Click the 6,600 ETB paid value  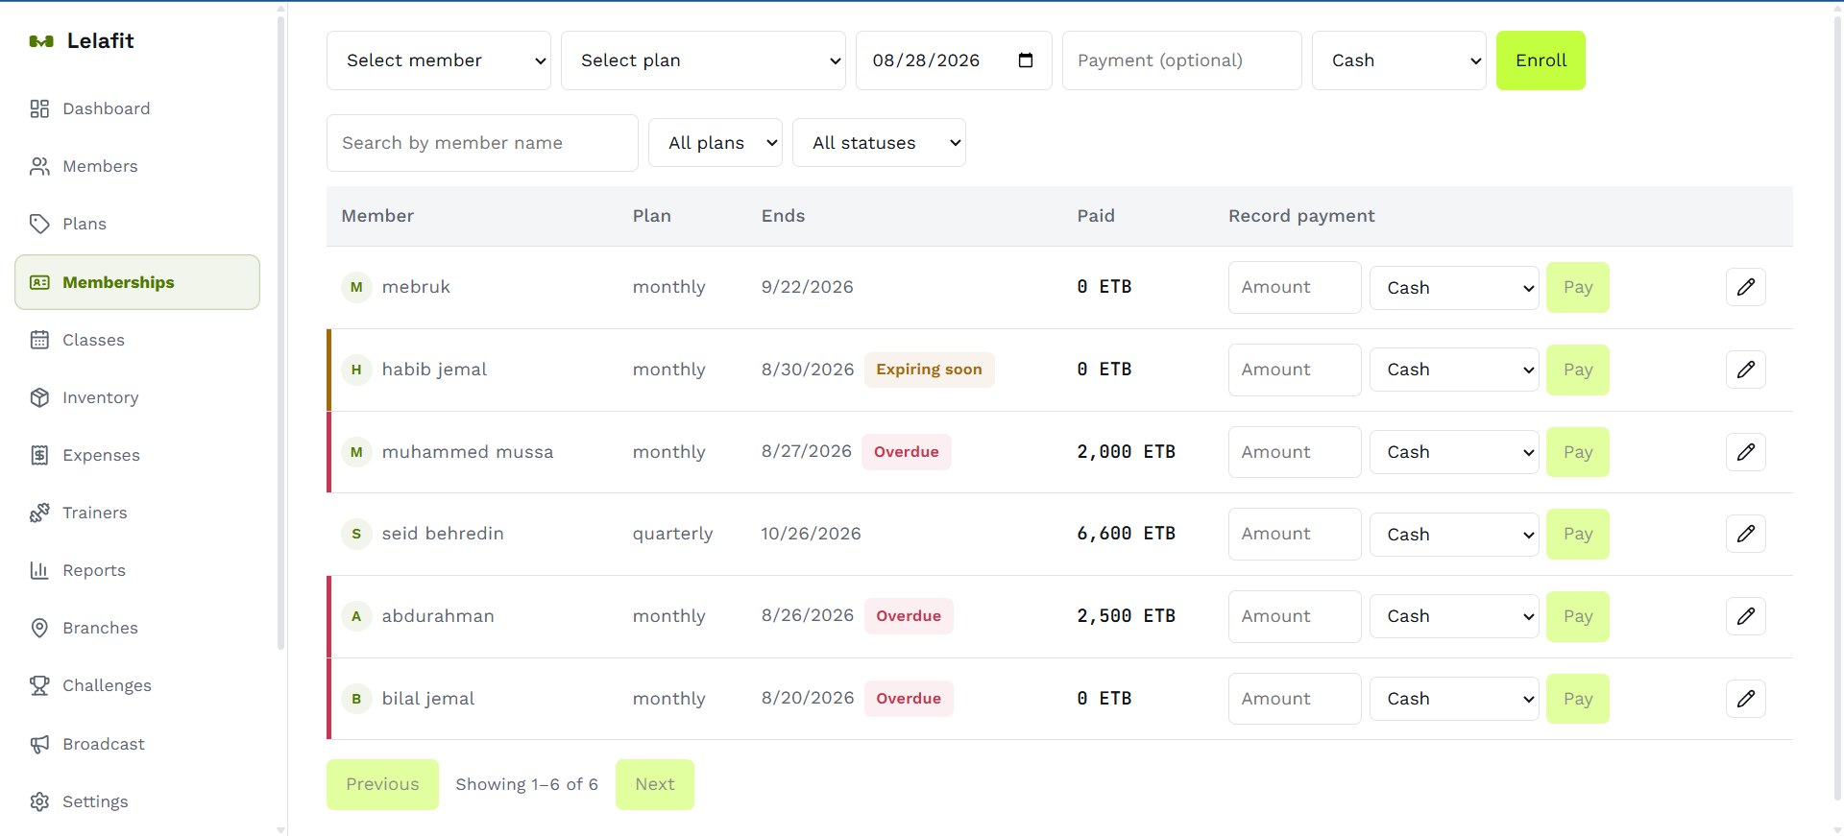(x=1126, y=534)
